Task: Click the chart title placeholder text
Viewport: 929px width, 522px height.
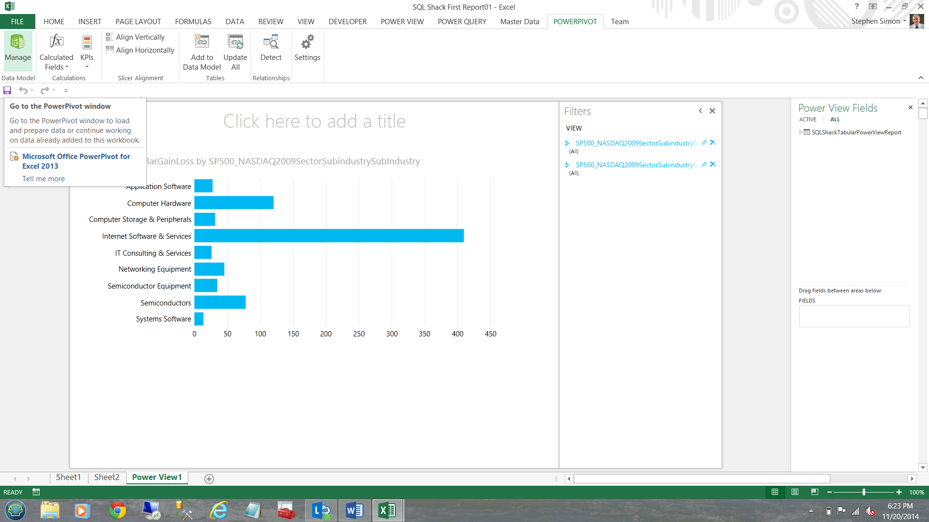Action: [315, 121]
